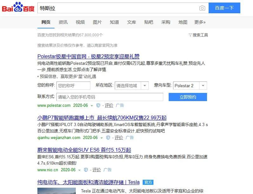The width and height of the screenshot is (253, 194).
Task: Click 广告 label in qianhu.wejianzhan.com result
Action: [130, 137]
